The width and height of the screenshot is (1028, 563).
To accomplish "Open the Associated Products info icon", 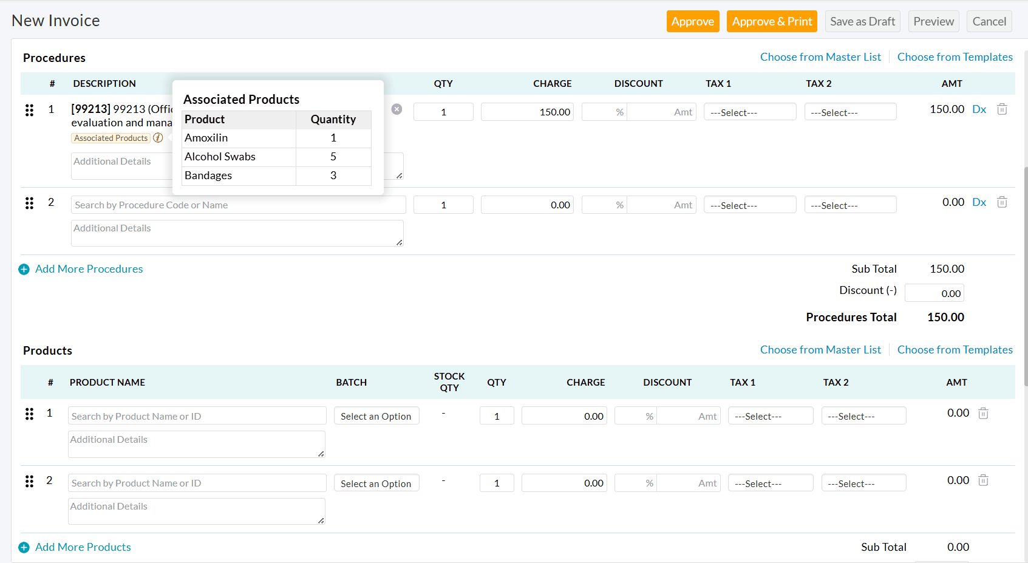I will 158,138.
